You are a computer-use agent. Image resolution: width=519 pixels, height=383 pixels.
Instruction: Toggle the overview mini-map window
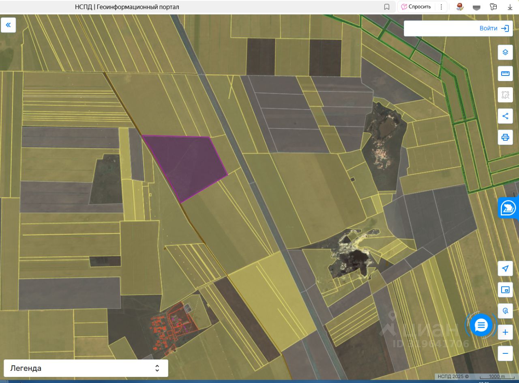point(505,290)
